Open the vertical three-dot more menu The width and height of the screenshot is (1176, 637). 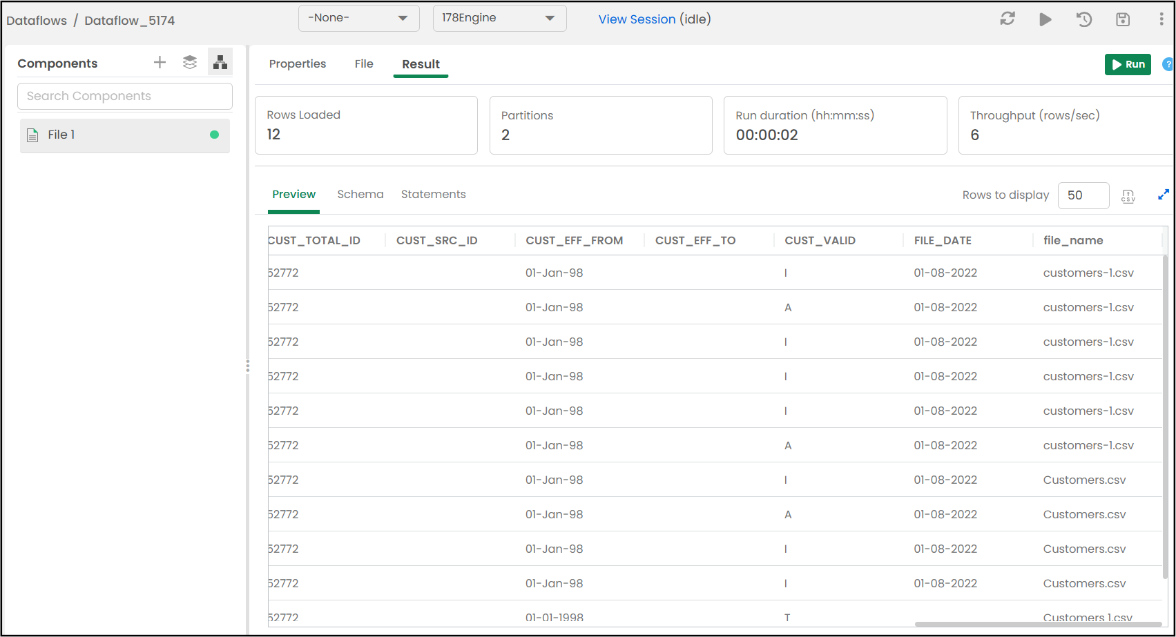click(x=1161, y=19)
